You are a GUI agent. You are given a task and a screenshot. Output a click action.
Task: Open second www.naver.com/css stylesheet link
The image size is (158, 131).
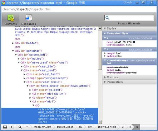point(140,49)
